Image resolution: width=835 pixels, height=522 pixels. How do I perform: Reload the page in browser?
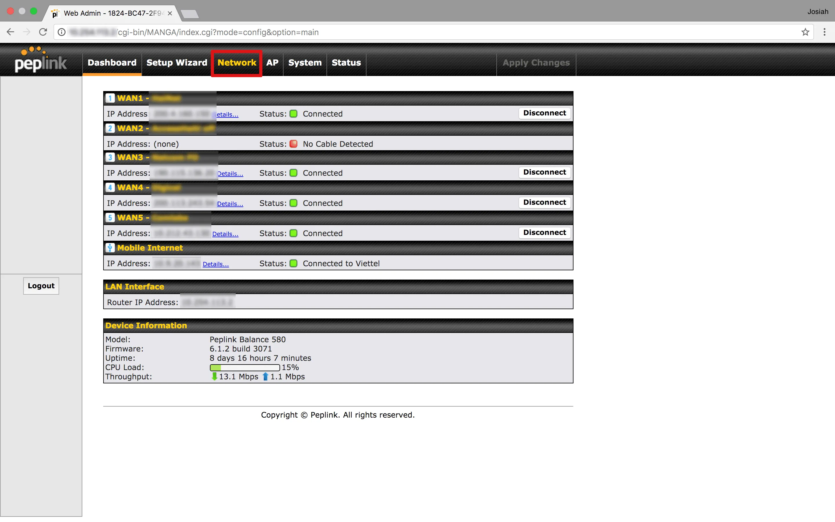43,32
